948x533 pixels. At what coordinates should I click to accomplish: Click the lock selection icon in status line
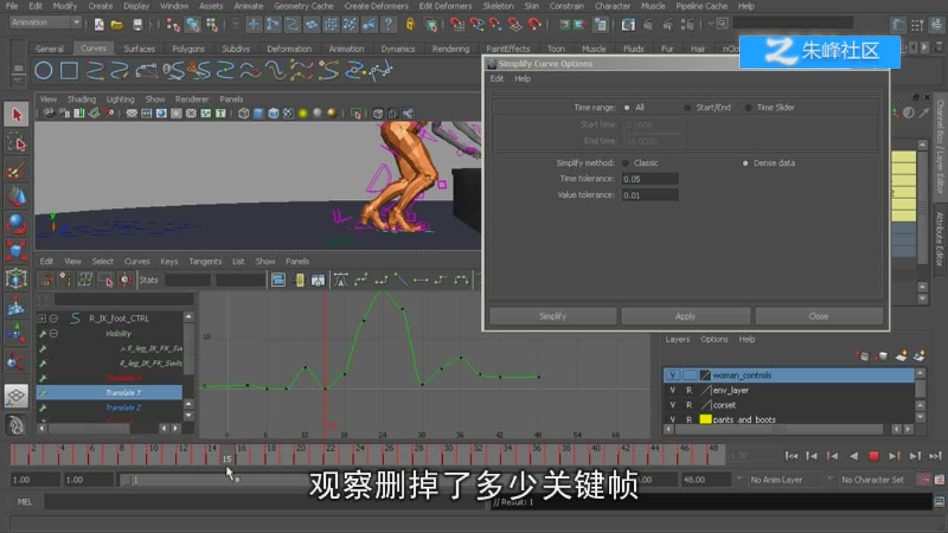coord(410,24)
